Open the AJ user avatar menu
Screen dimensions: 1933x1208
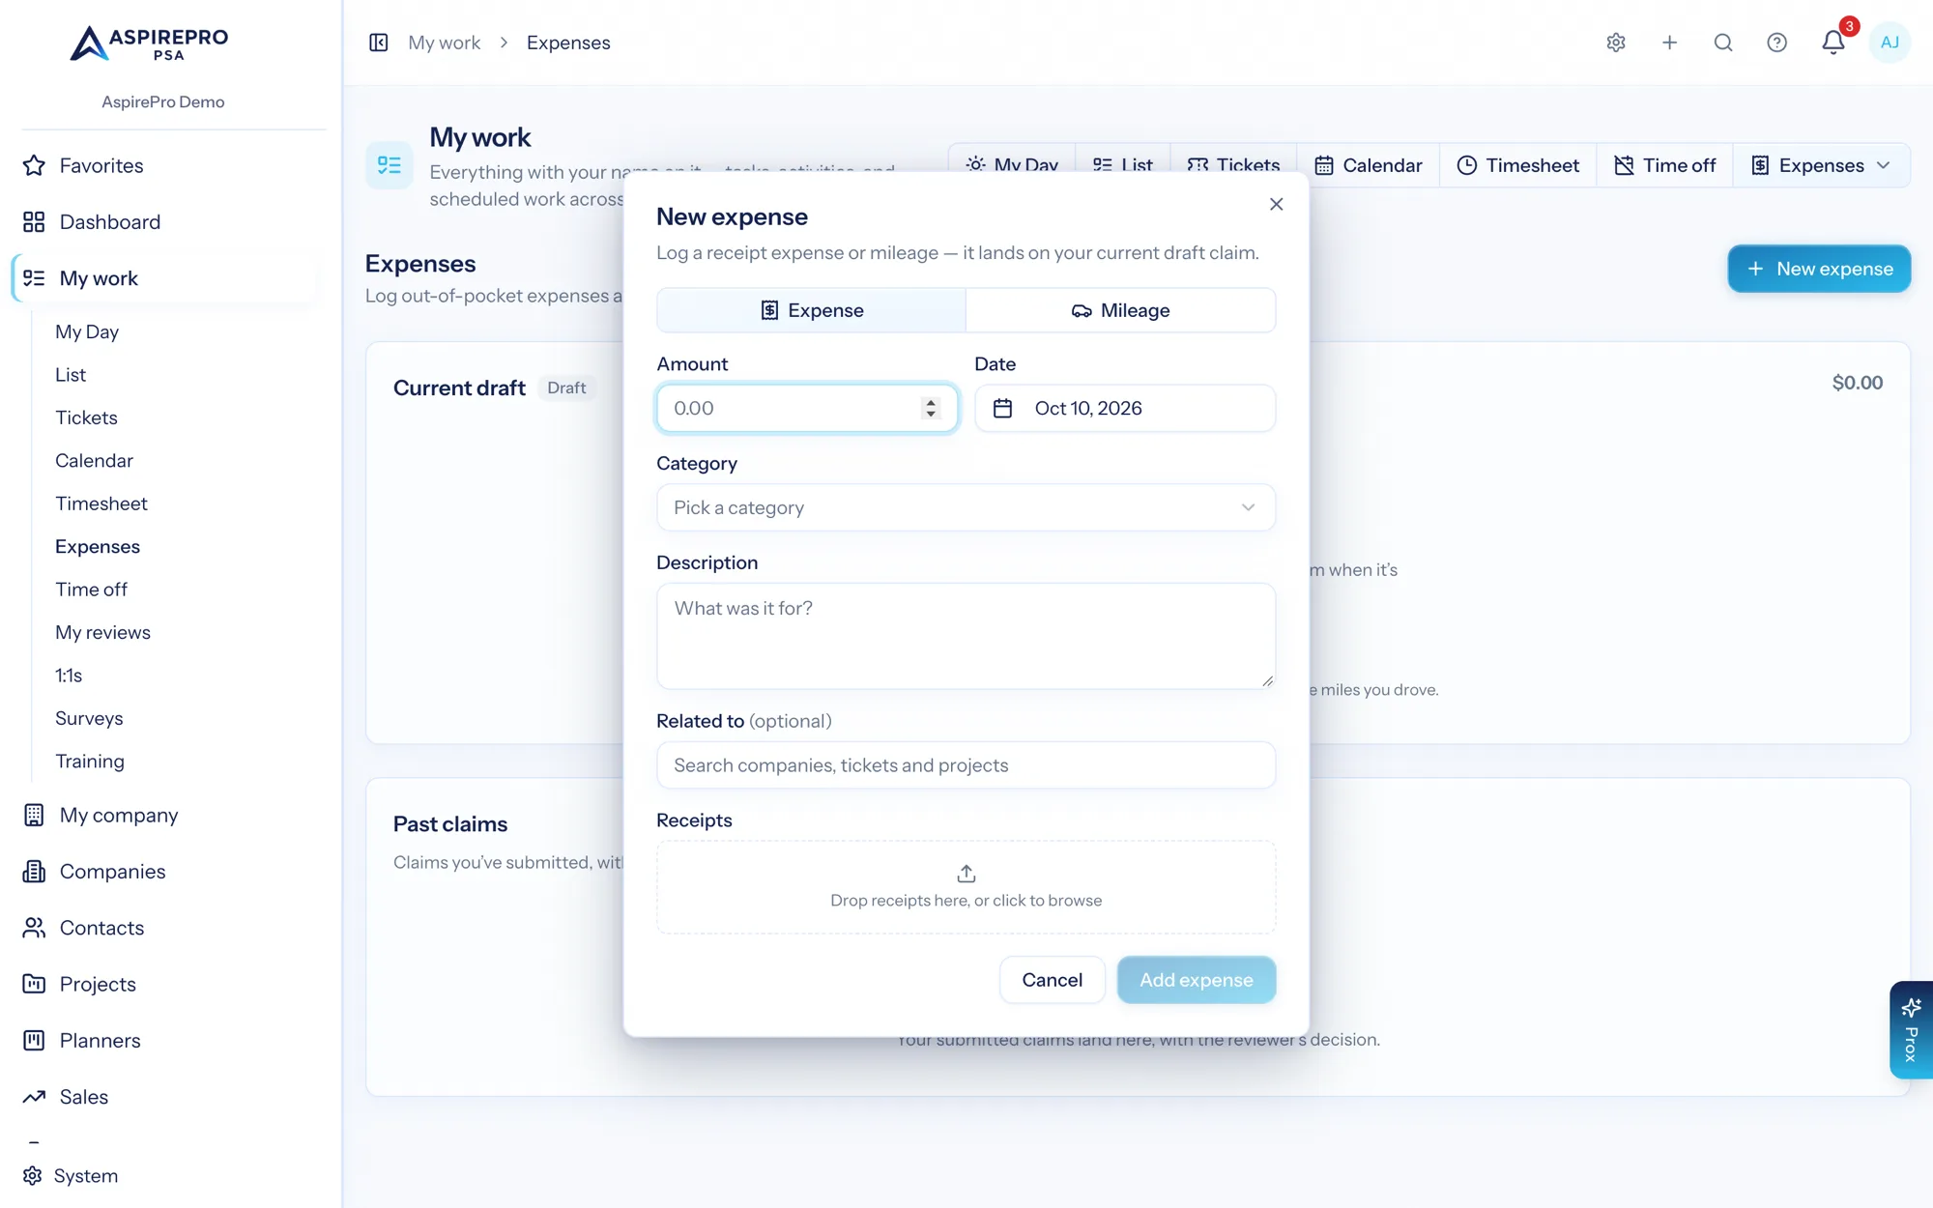[1890, 43]
